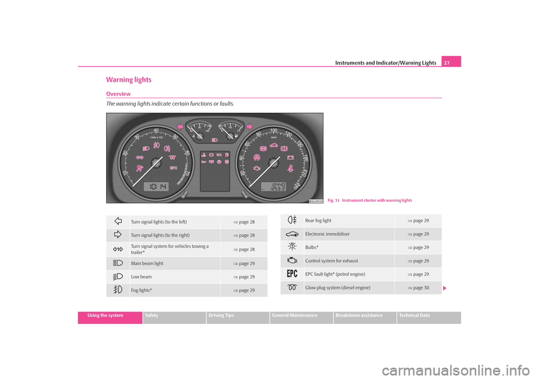Click the 'Turn signal lights (to the left)' text

coord(159,222)
